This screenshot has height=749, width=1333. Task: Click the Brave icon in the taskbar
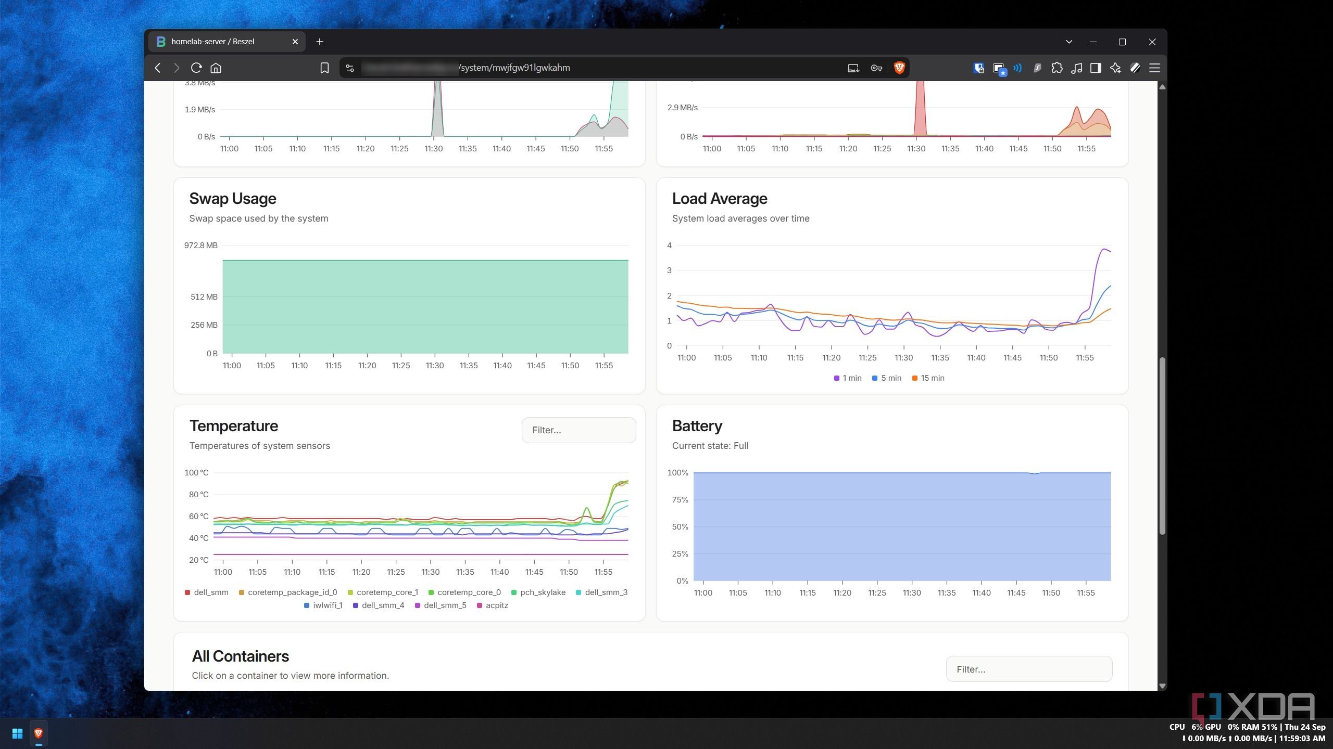point(39,733)
